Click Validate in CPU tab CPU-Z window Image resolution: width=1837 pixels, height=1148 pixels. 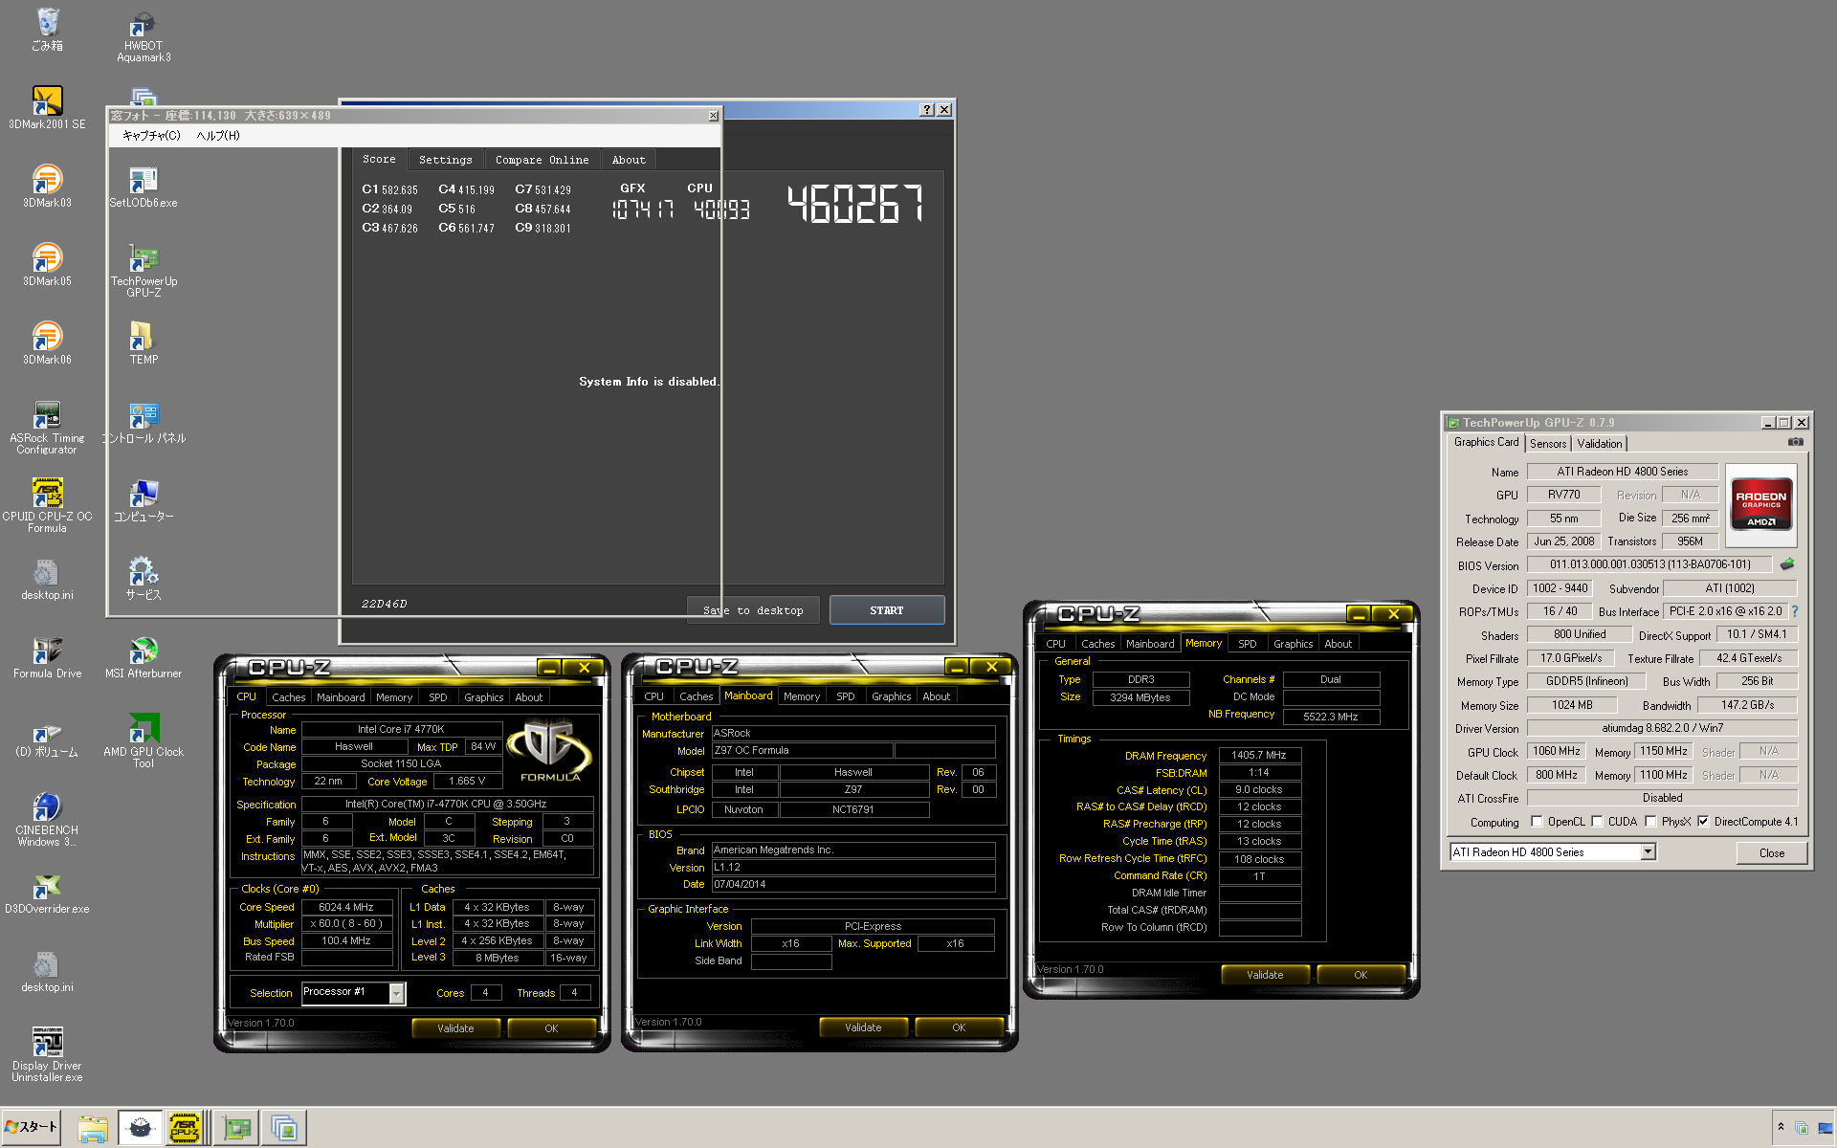coord(455,1028)
